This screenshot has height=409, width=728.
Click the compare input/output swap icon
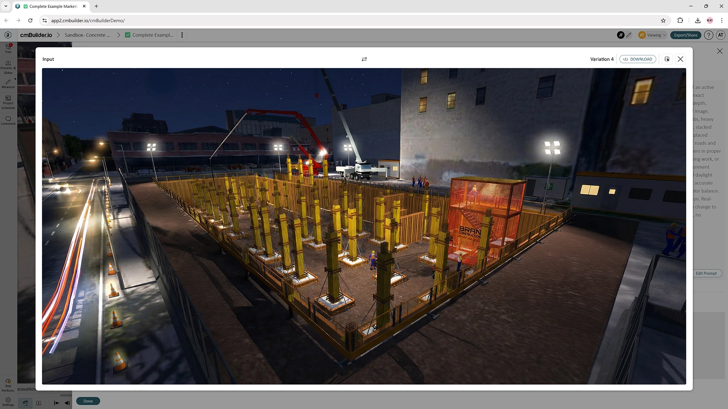[x=364, y=59]
